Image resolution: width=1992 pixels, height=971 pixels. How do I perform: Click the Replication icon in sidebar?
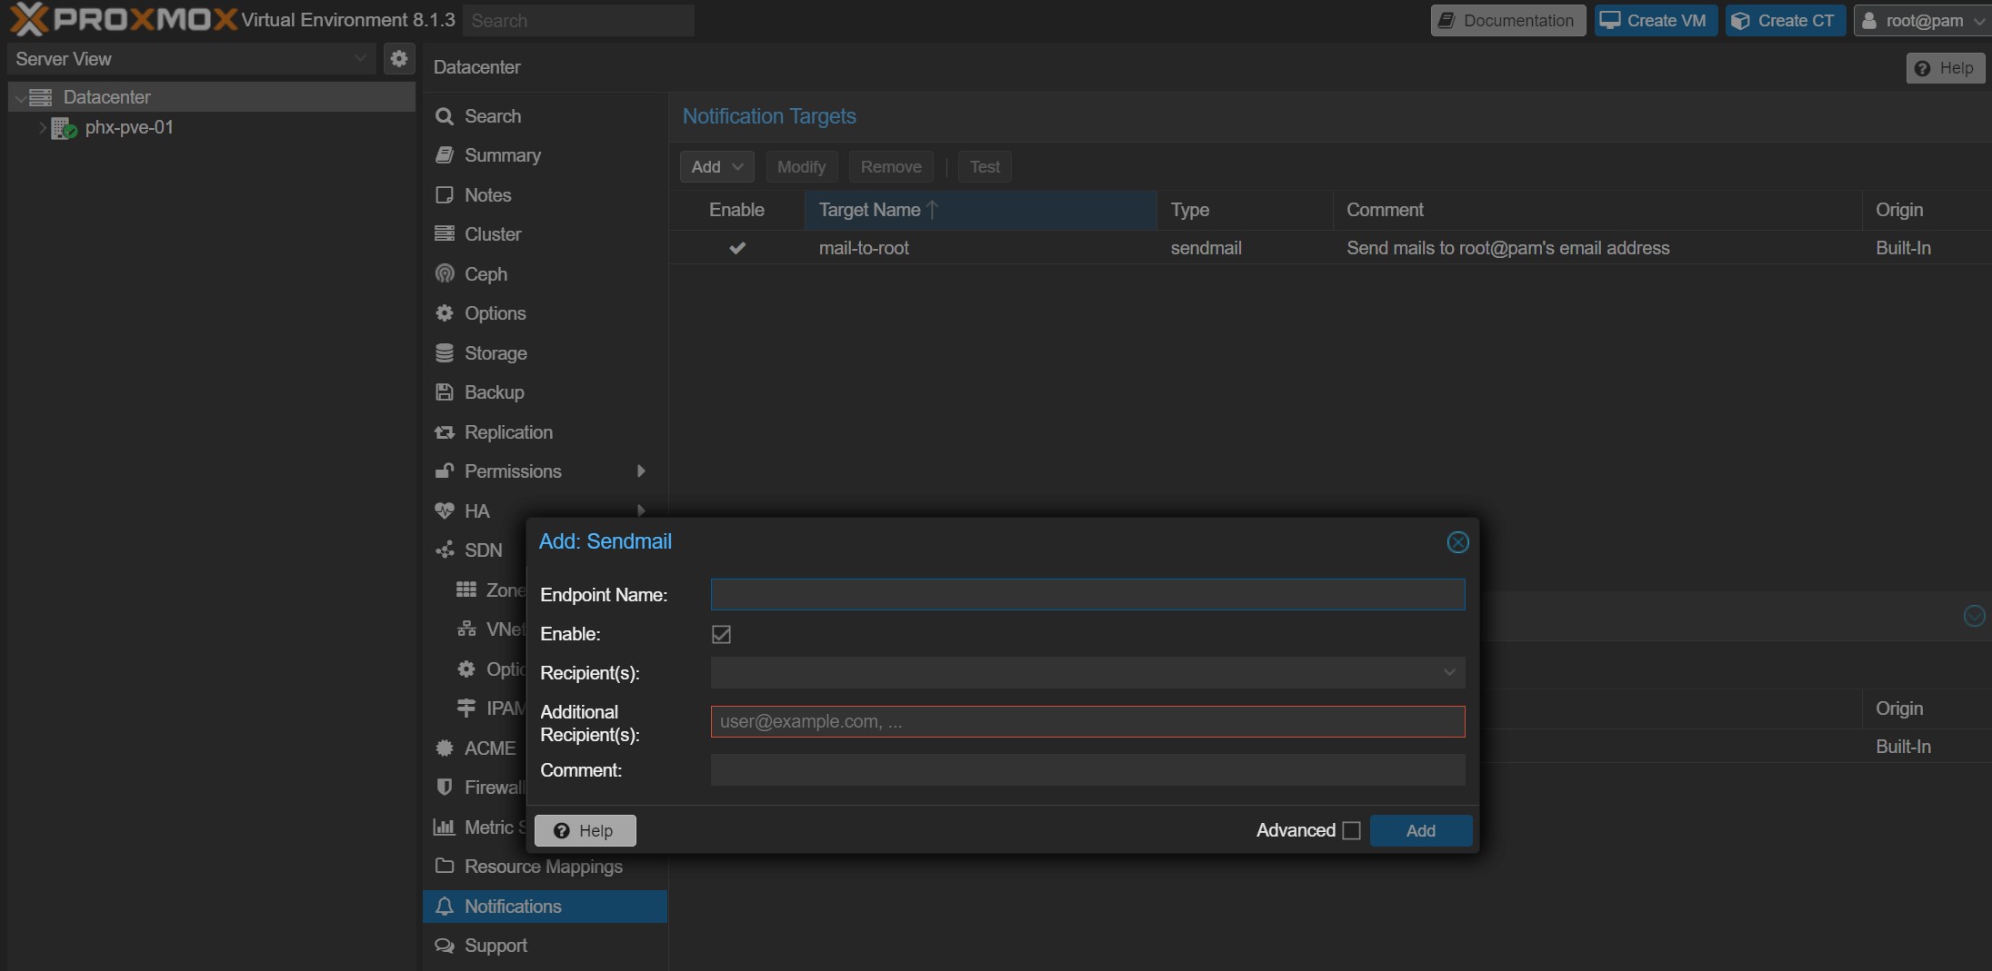[x=445, y=432]
